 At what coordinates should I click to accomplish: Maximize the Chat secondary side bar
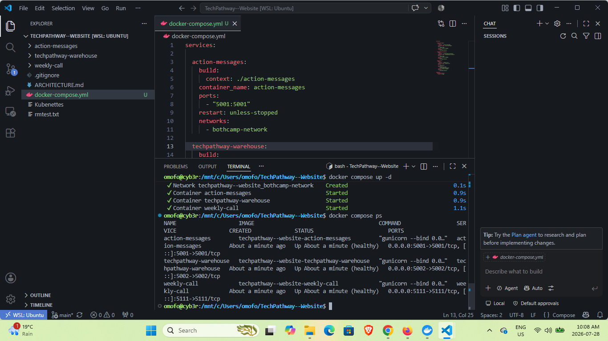pos(586,24)
